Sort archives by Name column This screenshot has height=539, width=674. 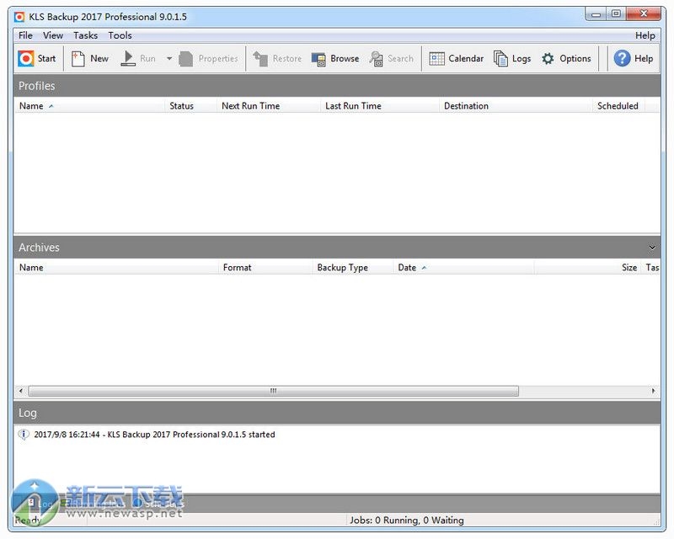[x=116, y=267]
